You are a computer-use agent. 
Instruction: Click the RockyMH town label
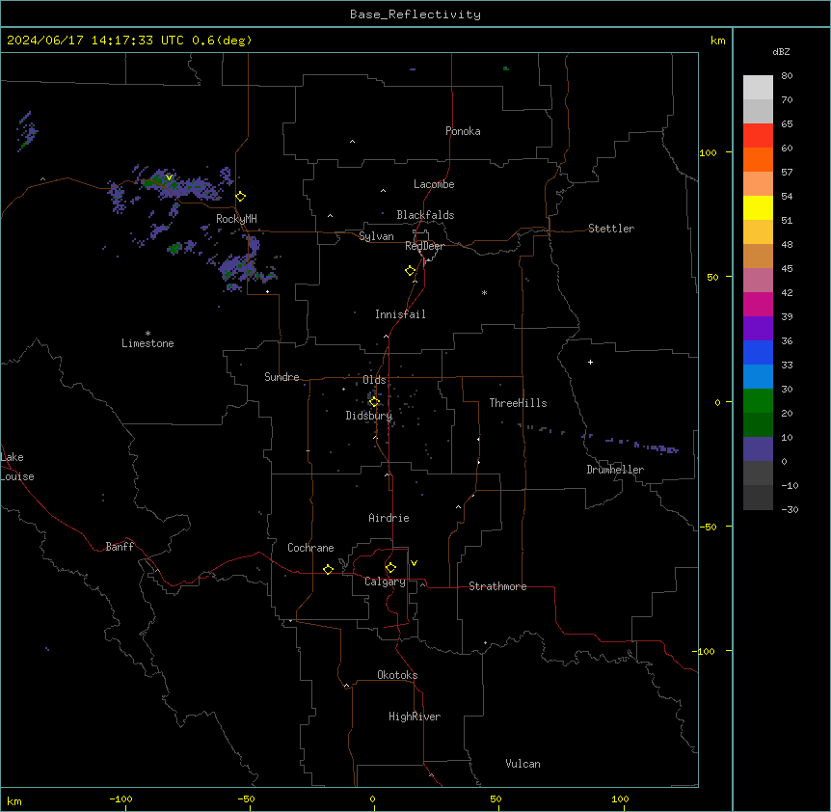pyautogui.click(x=236, y=219)
